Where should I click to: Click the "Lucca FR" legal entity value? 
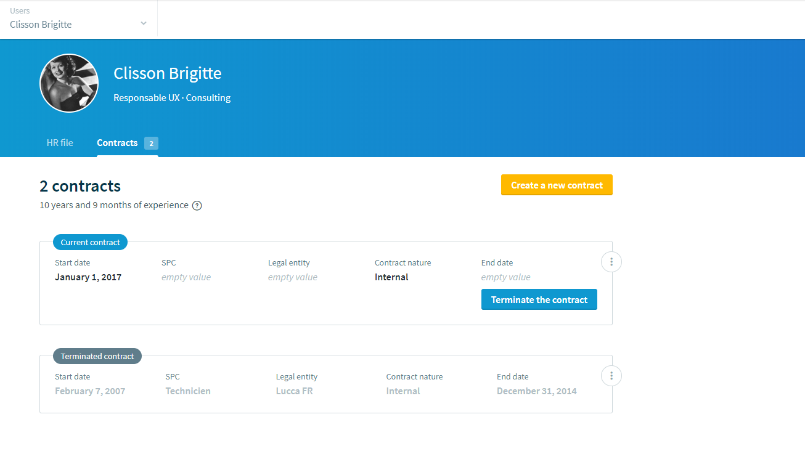point(295,391)
